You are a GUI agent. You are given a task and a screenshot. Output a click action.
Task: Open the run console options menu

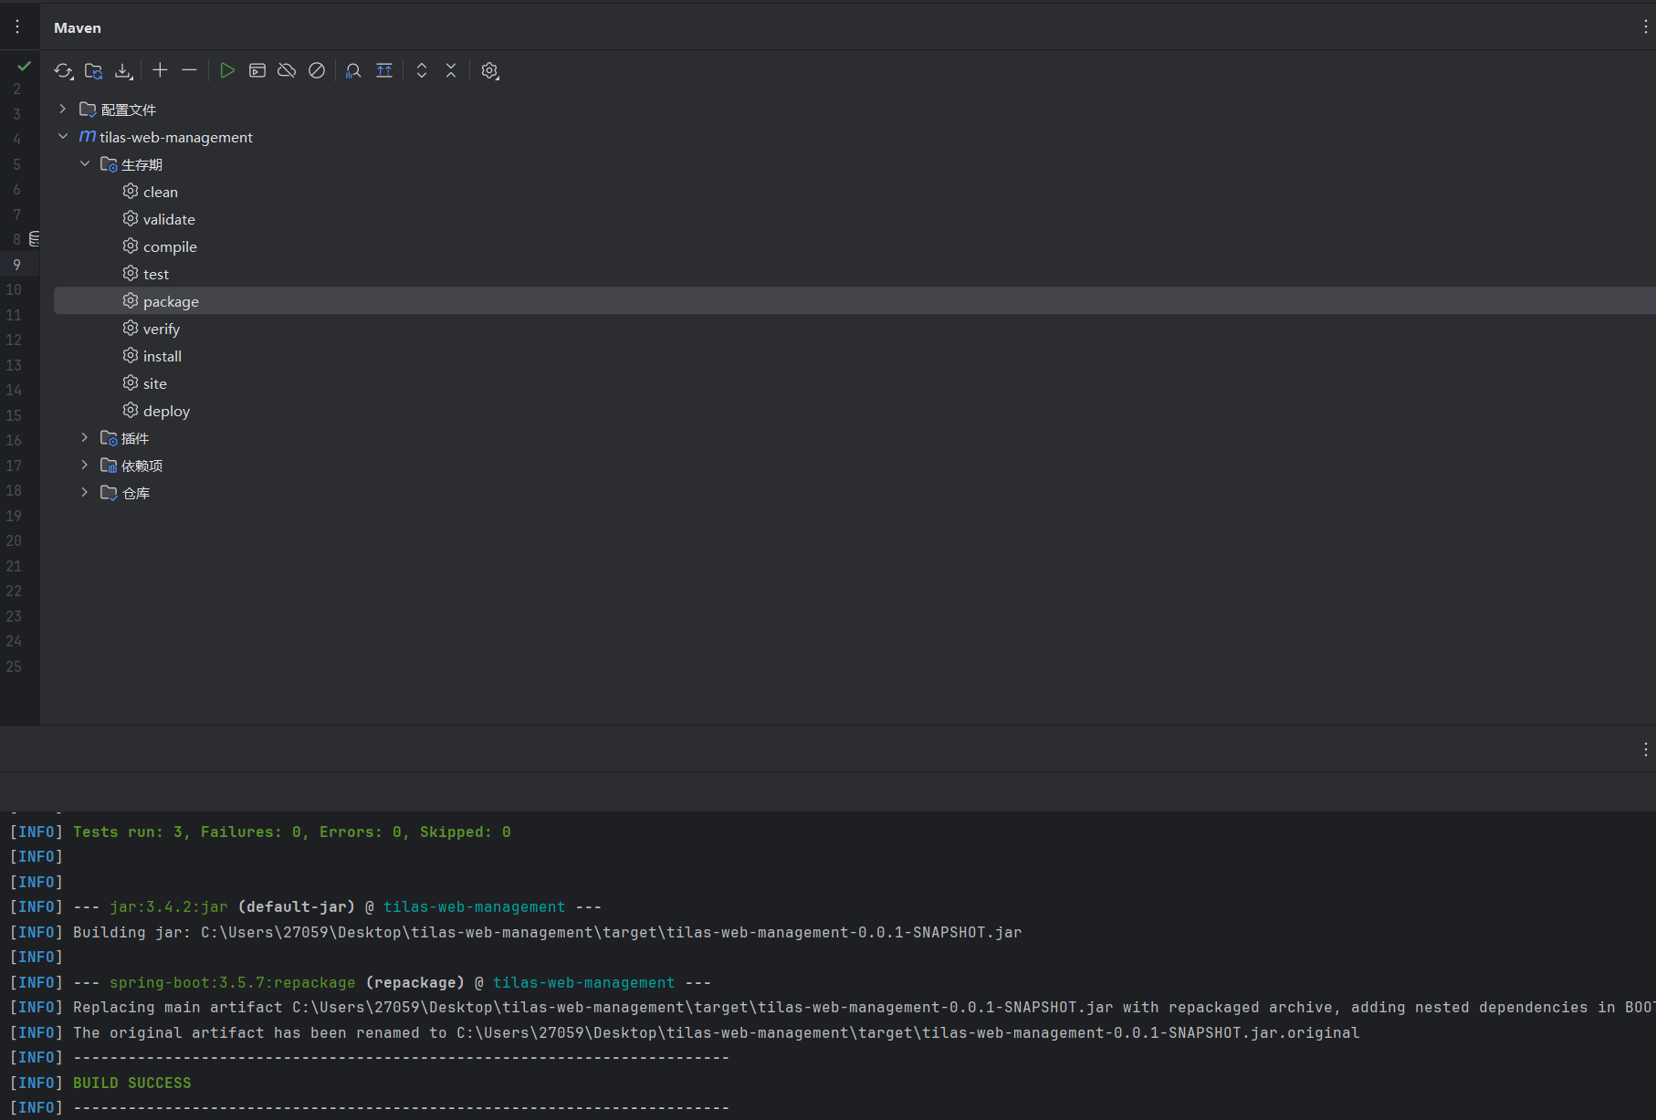click(1645, 749)
